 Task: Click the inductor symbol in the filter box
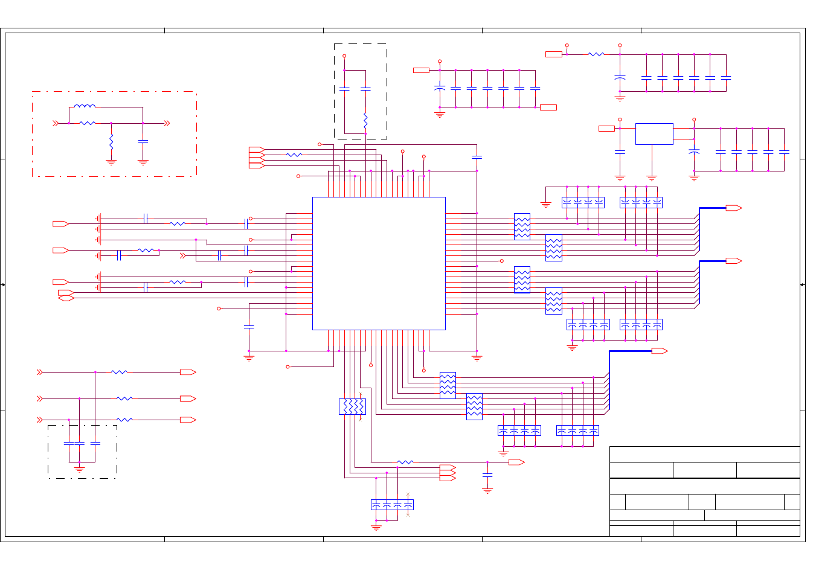pos(85,107)
